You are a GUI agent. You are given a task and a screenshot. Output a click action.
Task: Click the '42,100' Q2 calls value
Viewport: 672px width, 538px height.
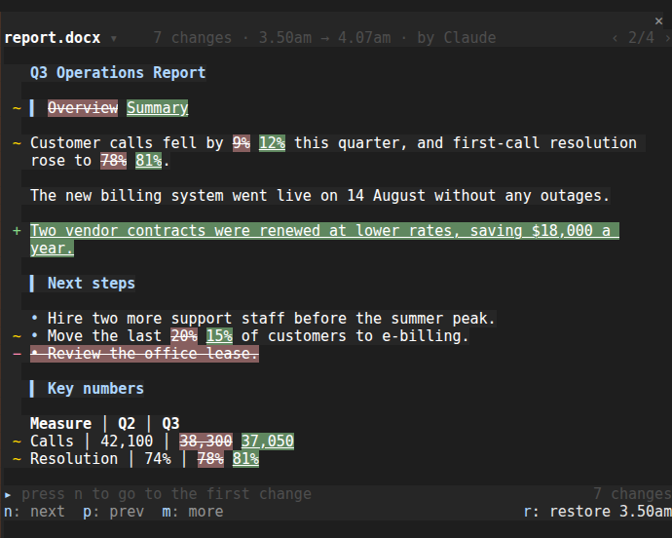click(127, 442)
